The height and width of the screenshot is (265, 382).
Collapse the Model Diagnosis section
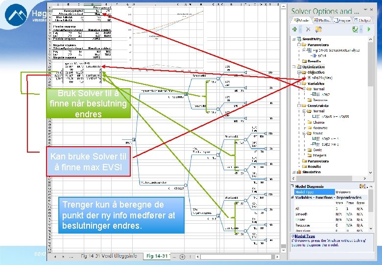[292, 186]
